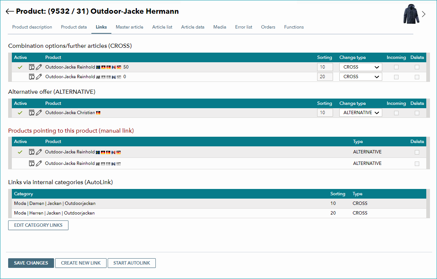Tick Incoming checkbox for CROSS sorting 10 row

[396, 67]
